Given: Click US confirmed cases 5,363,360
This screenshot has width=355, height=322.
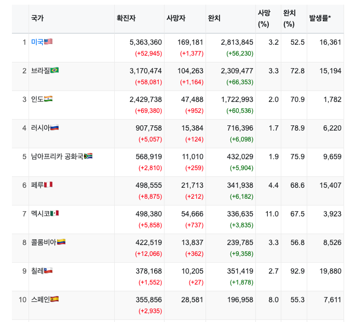Looking at the screenshot, I should [145, 42].
